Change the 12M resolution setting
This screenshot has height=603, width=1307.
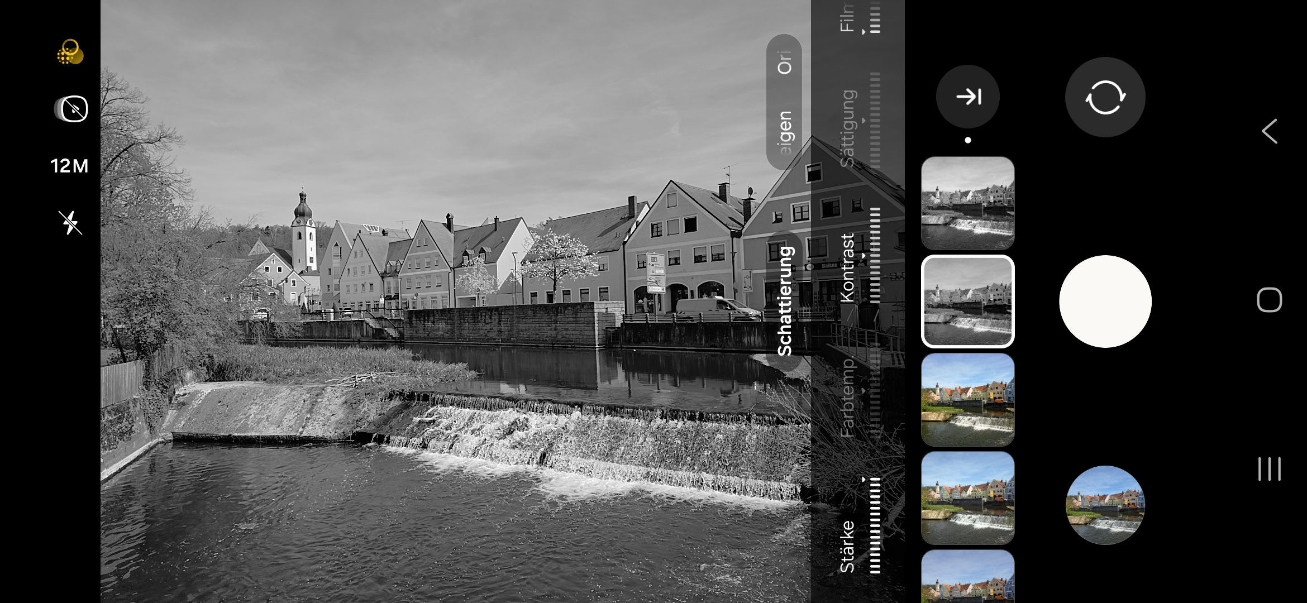tap(69, 166)
